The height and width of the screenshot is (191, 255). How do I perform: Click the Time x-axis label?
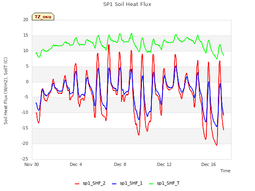click(x=225, y=171)
